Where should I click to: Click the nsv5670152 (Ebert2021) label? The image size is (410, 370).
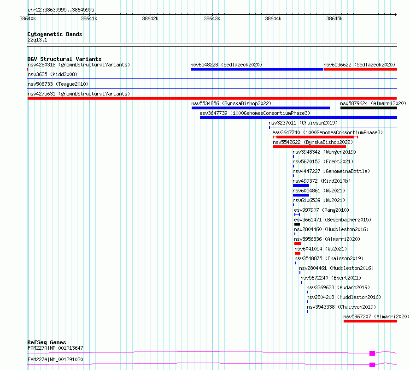tap(323, 161)
